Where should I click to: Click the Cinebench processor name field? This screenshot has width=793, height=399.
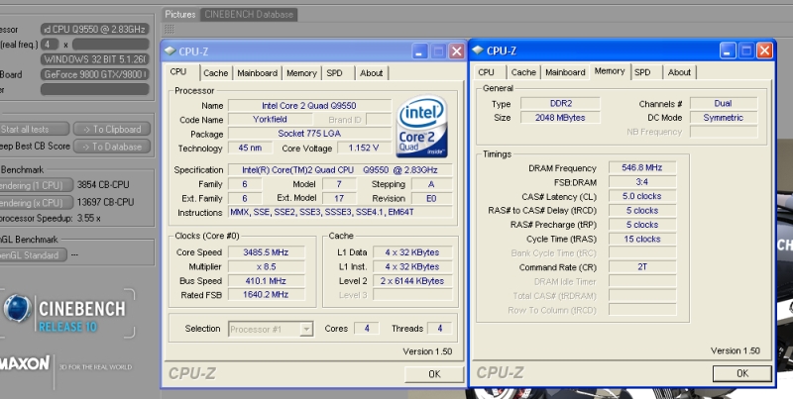pyautogui.click(x=95, y=30)
